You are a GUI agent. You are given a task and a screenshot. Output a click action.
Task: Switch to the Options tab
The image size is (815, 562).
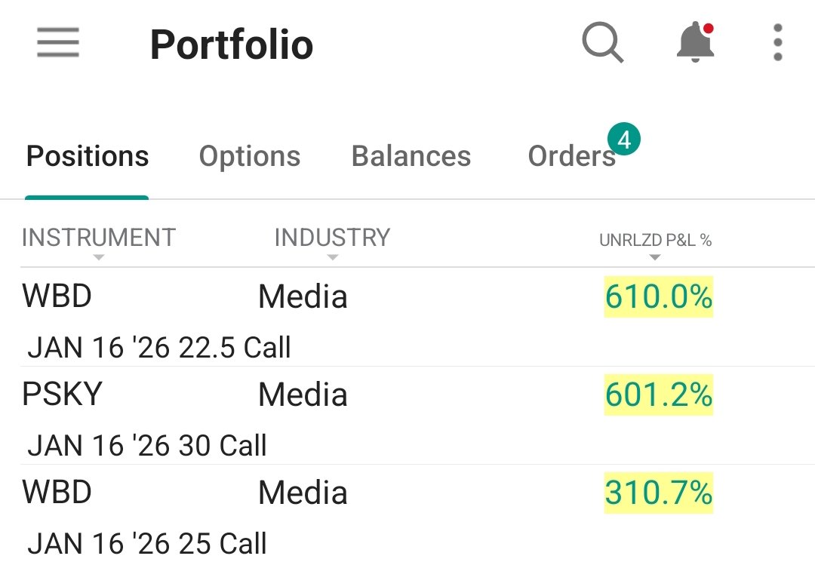click(x=250, y=156)
